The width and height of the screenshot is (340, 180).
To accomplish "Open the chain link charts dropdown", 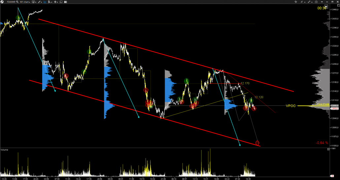I will (x=310, y=2).
